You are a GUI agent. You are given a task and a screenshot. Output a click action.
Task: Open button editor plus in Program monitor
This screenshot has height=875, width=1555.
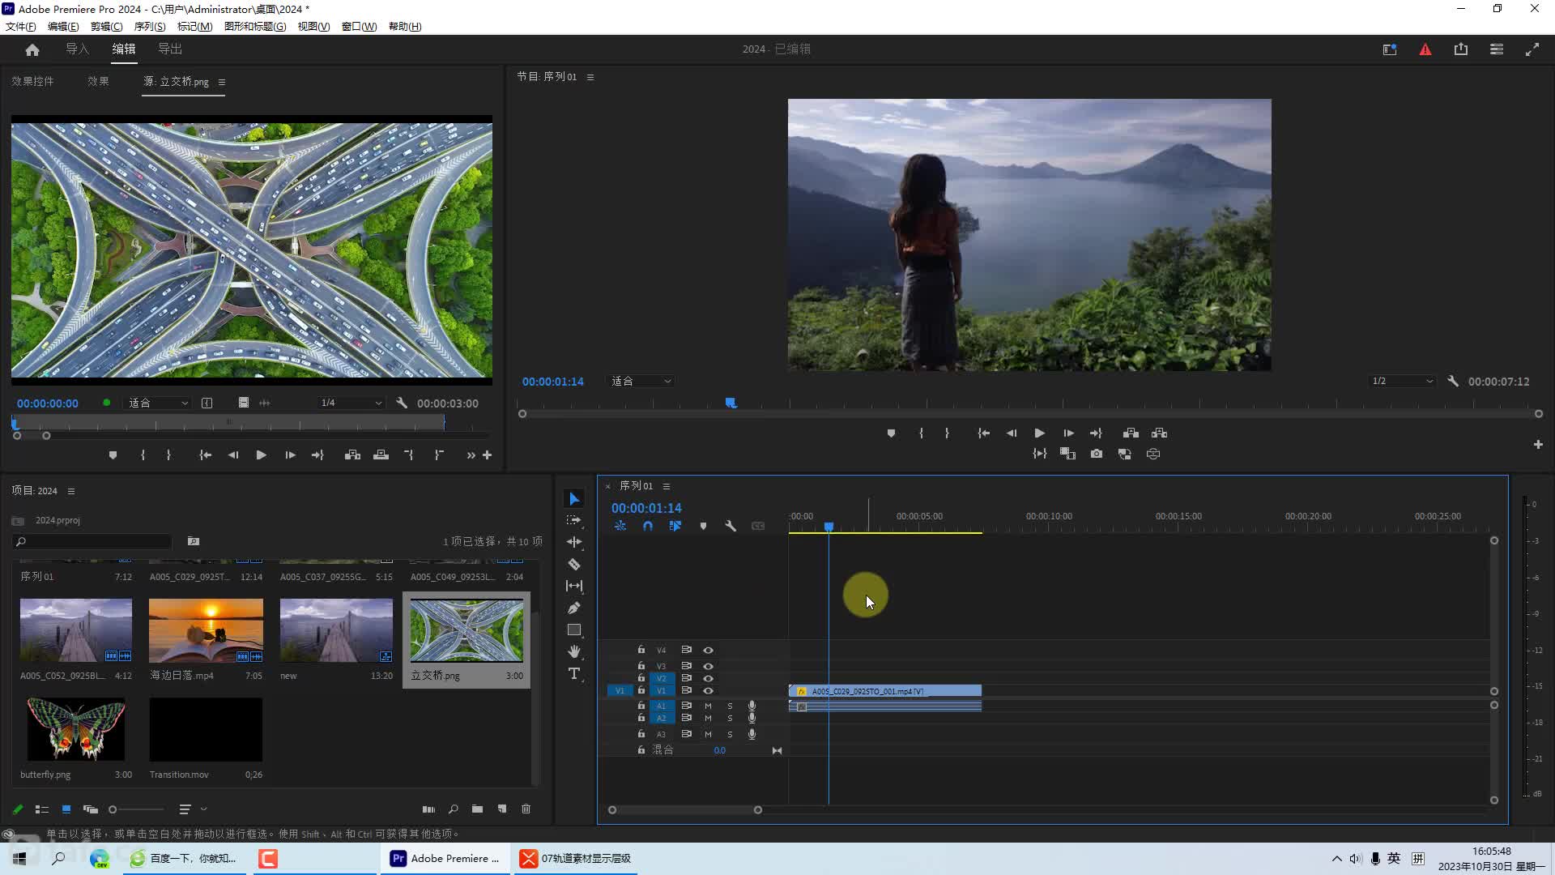(1538, 445)
